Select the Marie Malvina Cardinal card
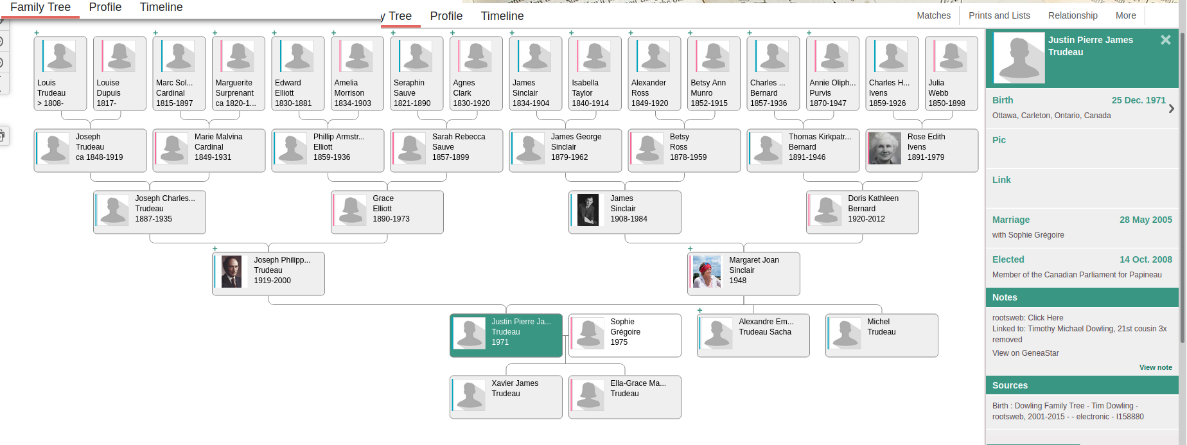This screenshot has height=445, width=1187. (209, 150)
